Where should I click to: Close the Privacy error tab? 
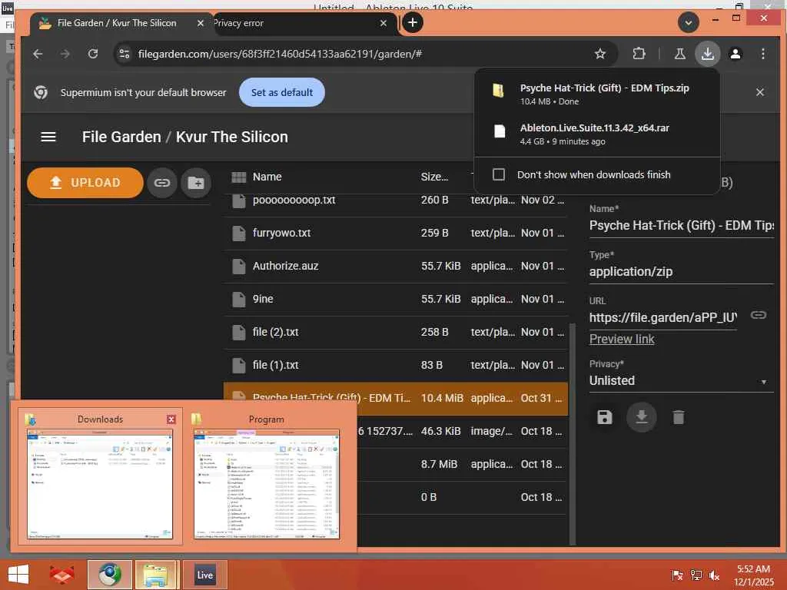coord(384,23)
